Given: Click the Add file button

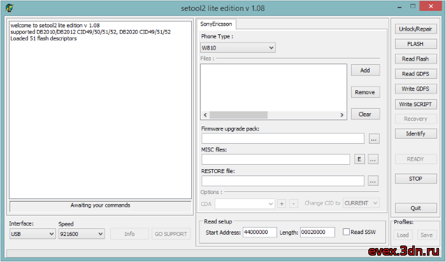Looking at the screenshot, I should pyautogui.click(x=365, y=70).
